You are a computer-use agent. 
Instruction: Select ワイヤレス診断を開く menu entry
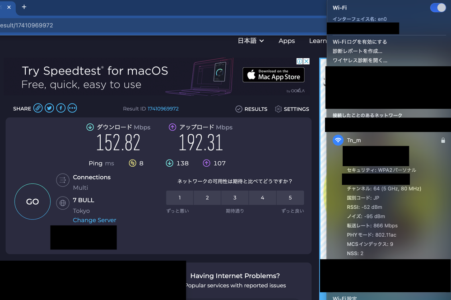pos(360,60)
